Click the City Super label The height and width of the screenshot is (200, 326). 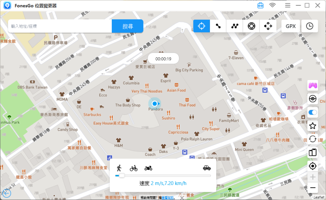coord(211,129)
